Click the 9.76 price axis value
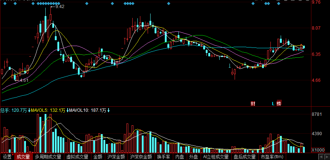The width and height of the screenshot is (330, 160). tap(316, 2)
